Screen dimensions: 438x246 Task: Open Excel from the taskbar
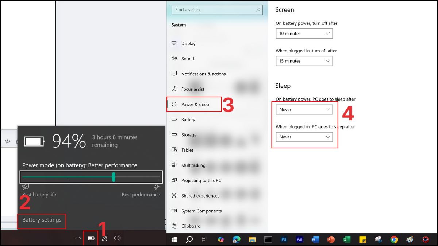347,239
